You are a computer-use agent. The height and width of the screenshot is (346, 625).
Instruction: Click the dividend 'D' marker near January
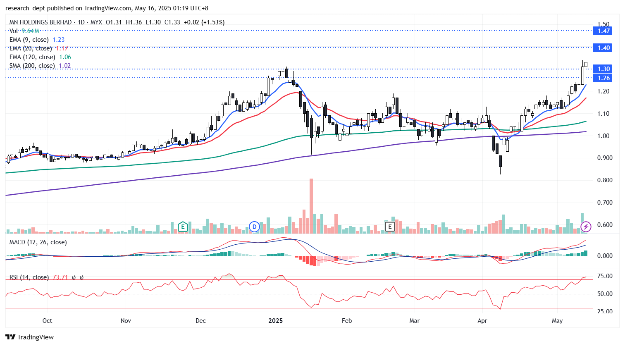click(x=254, y=227)
